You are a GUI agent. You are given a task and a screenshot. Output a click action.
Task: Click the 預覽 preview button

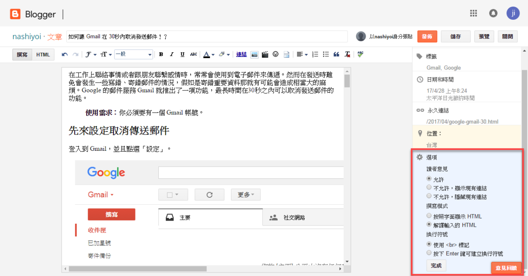(x=484, y=37)
